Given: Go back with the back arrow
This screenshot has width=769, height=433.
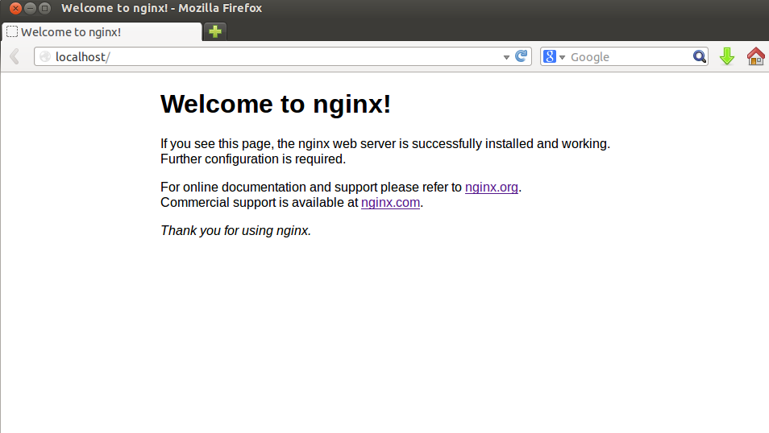Looking at the screenshot, I should [15, 57].
